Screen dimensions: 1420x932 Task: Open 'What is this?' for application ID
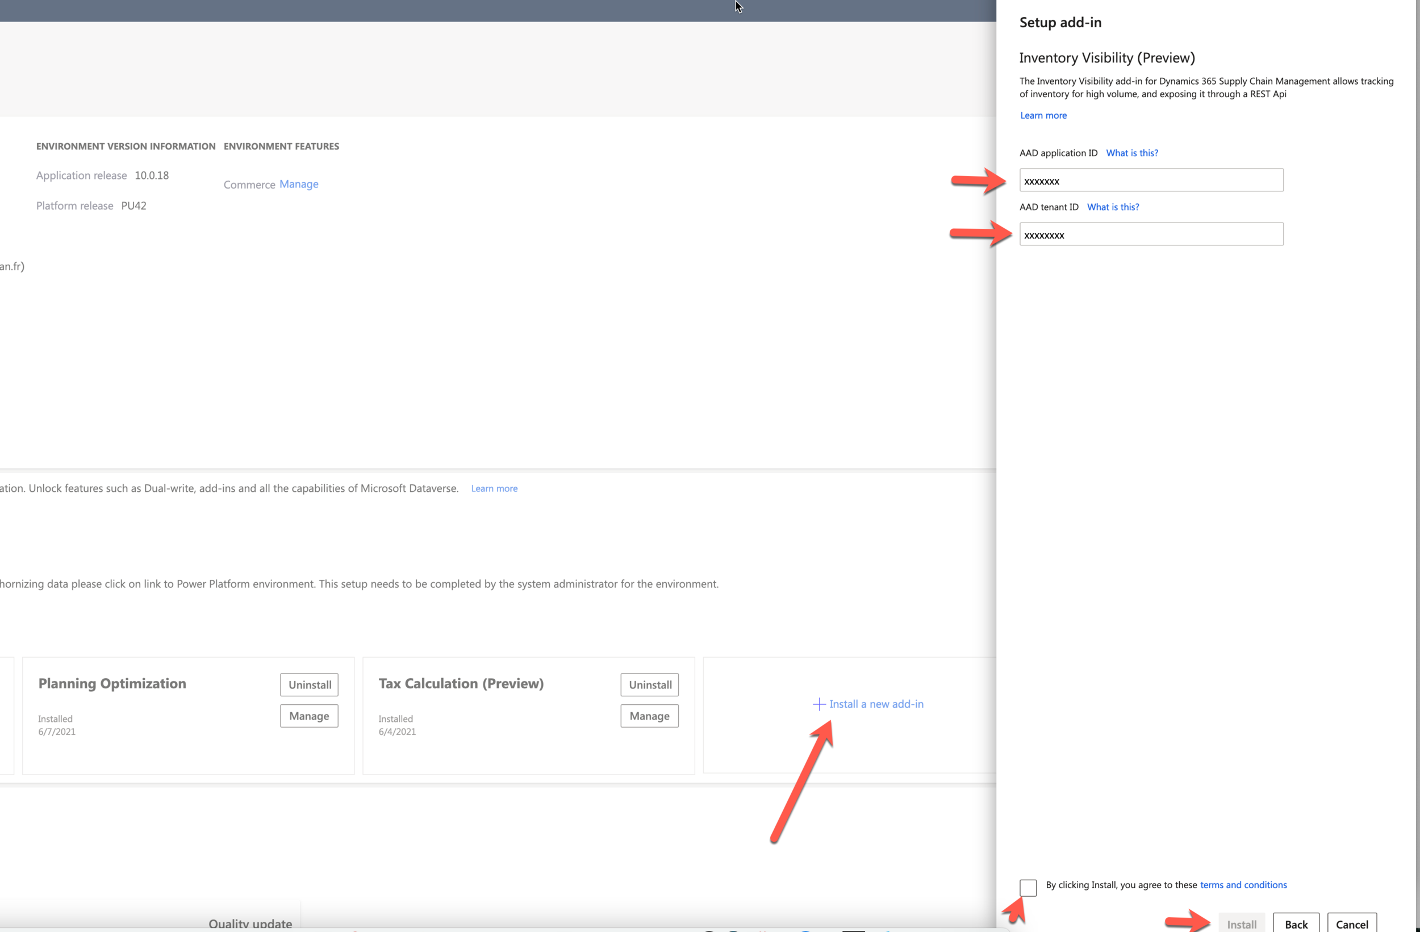(x=1131, y=153)
